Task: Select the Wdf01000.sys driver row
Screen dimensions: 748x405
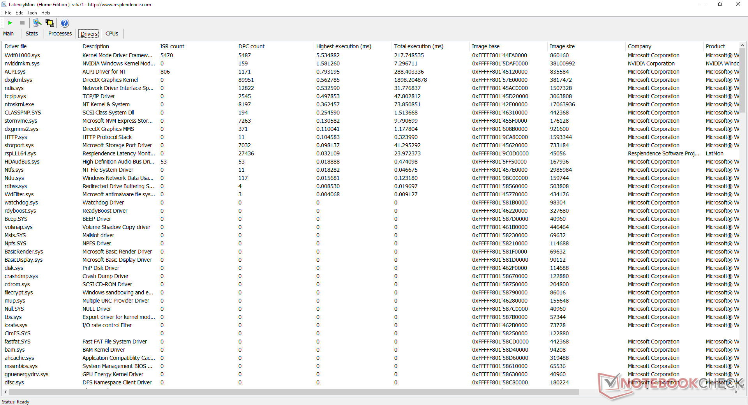Action: coord(370,55)
